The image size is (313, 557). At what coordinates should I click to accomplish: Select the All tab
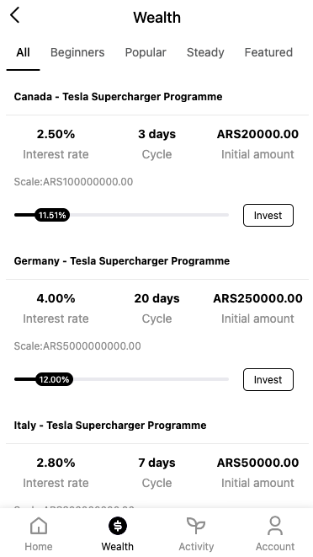coord(23,52)
